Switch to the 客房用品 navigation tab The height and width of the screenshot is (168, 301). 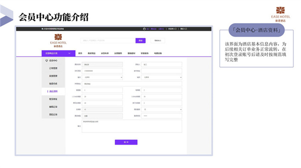pyautogui.click(x=92, y=54)
